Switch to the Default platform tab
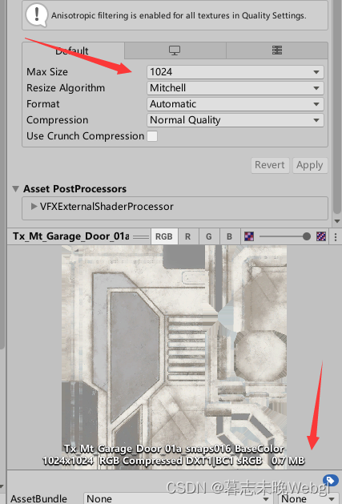The image size is (342, 504). coord(73,50)
